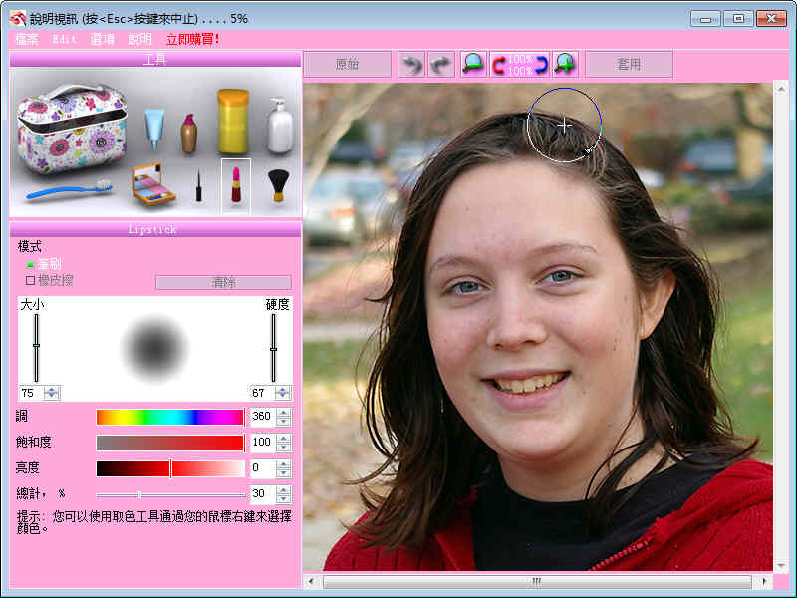Adjust the 硬度 hardness vertical slider
The image size is (797, 598).
pos(273,347)
